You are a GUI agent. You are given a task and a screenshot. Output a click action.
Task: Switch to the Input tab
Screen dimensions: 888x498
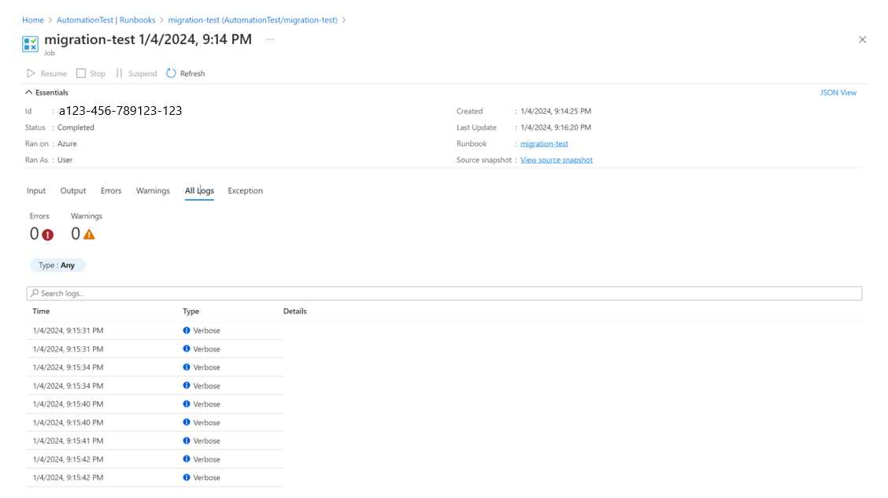click(x=36, y=190)
